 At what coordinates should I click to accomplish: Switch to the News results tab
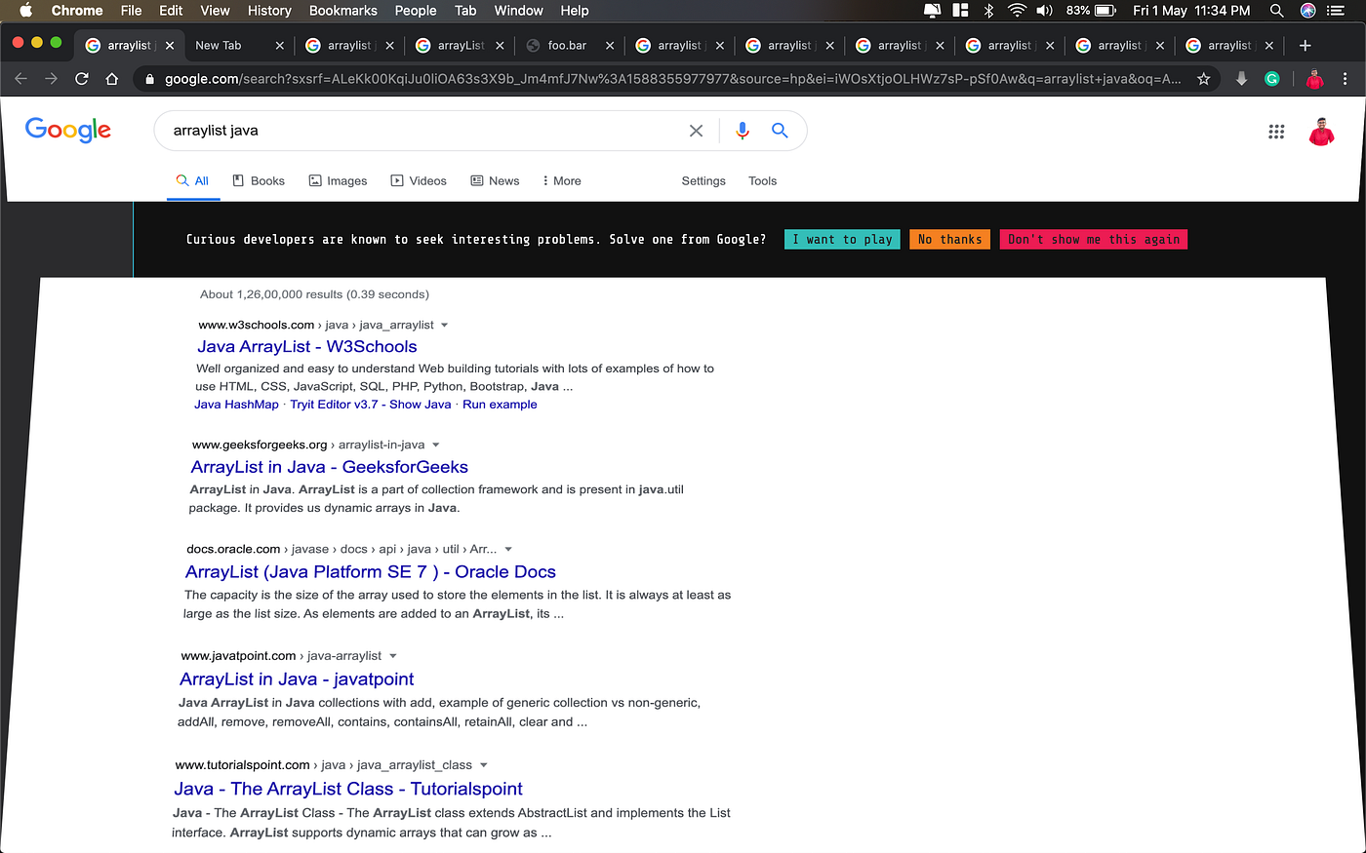tap(495, 181)
